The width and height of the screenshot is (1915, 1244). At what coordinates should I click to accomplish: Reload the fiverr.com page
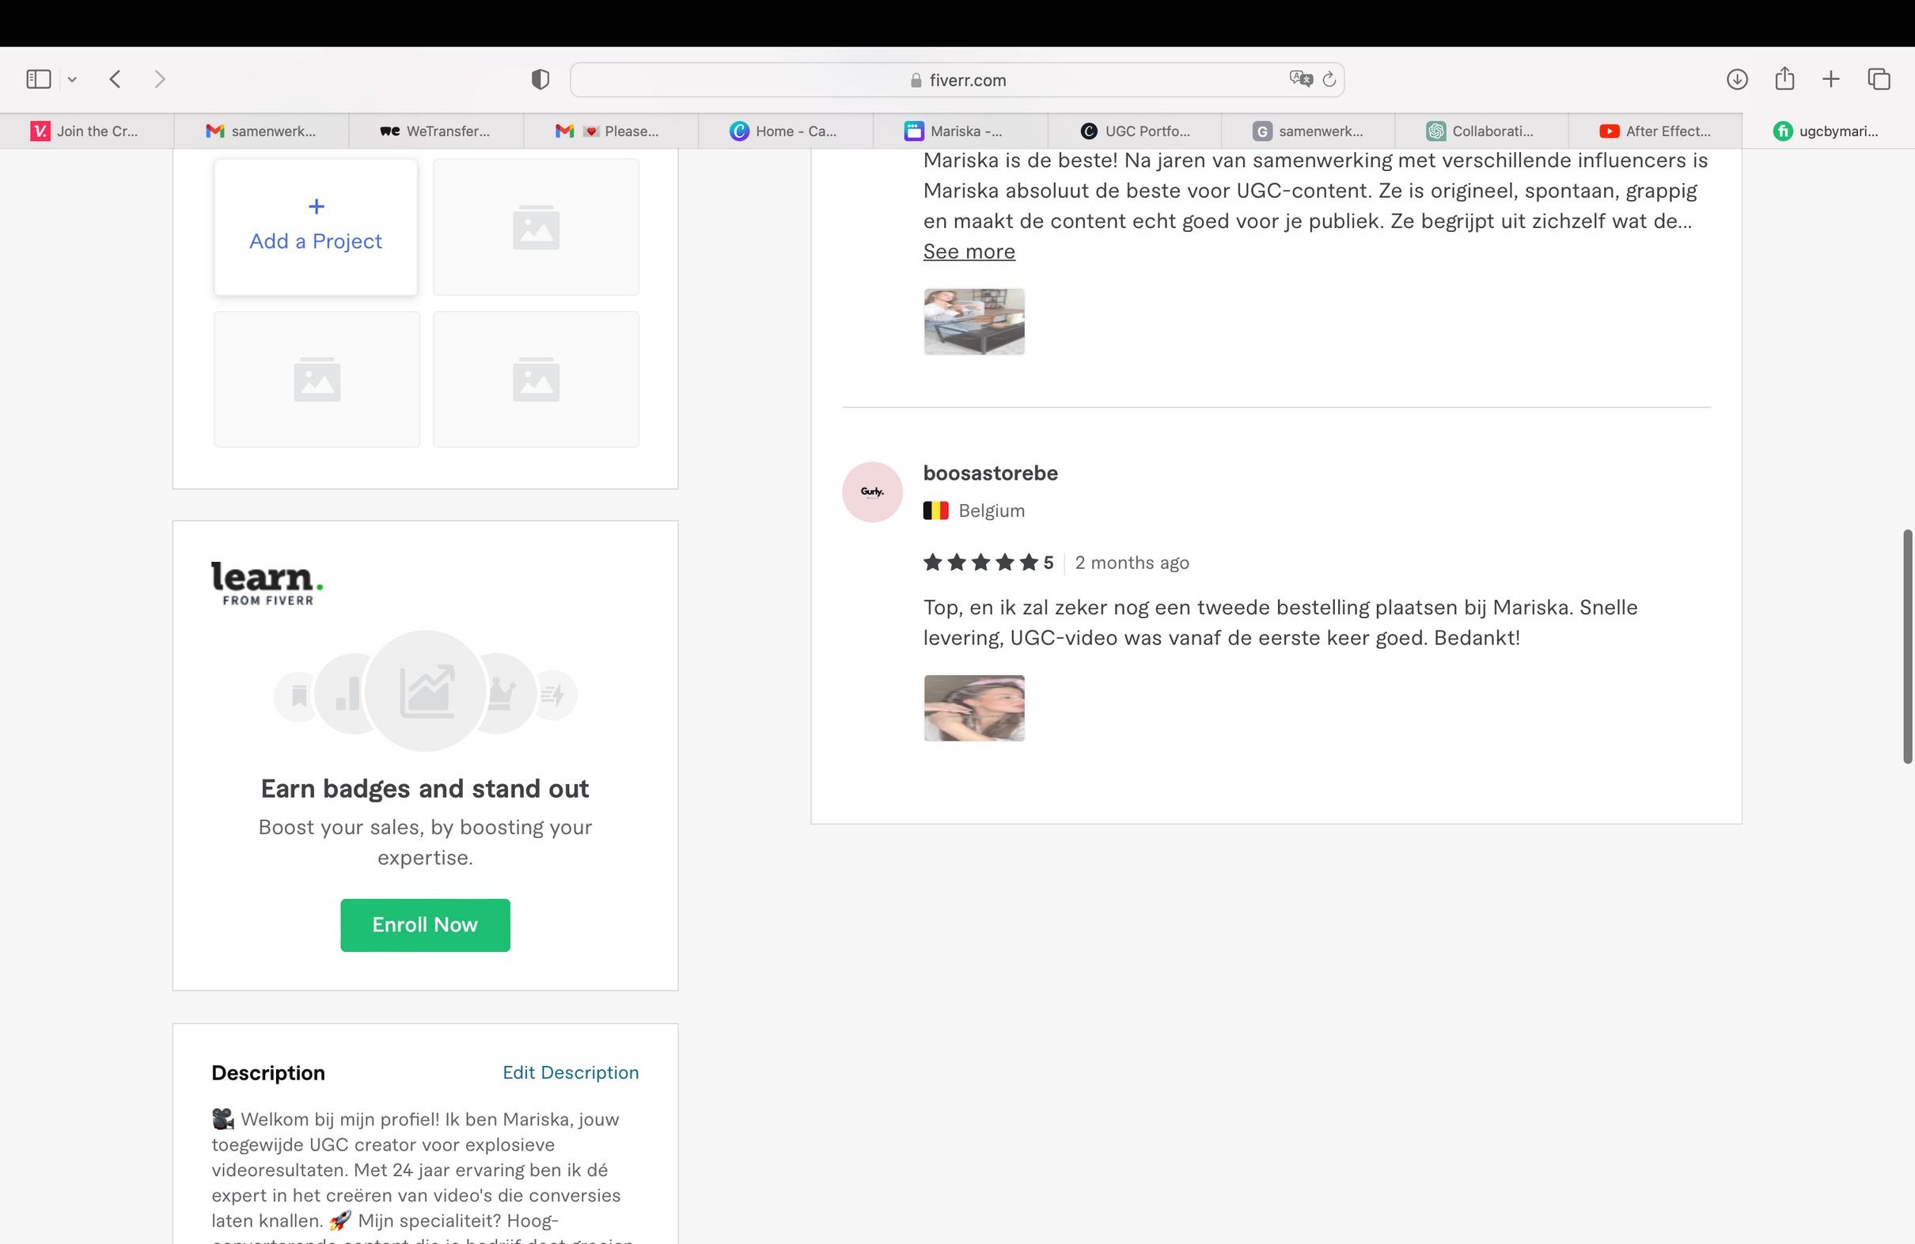click(x=1329, y=79)
